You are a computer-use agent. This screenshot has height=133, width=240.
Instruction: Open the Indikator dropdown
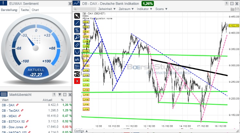144,9
